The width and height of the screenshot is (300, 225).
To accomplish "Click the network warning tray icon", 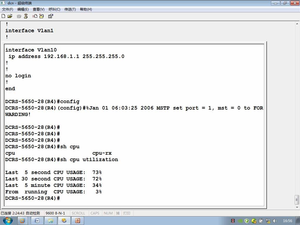I will 268,221.
